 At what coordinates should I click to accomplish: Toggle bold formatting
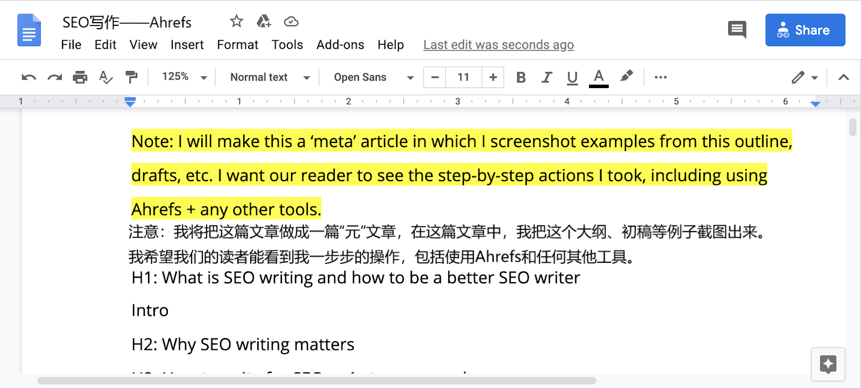[521, 77]
